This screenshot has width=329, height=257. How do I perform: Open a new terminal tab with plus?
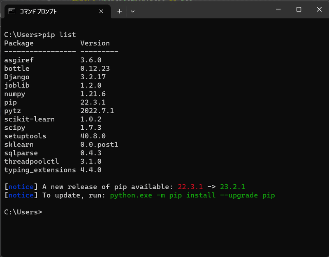tap(119, 11)
